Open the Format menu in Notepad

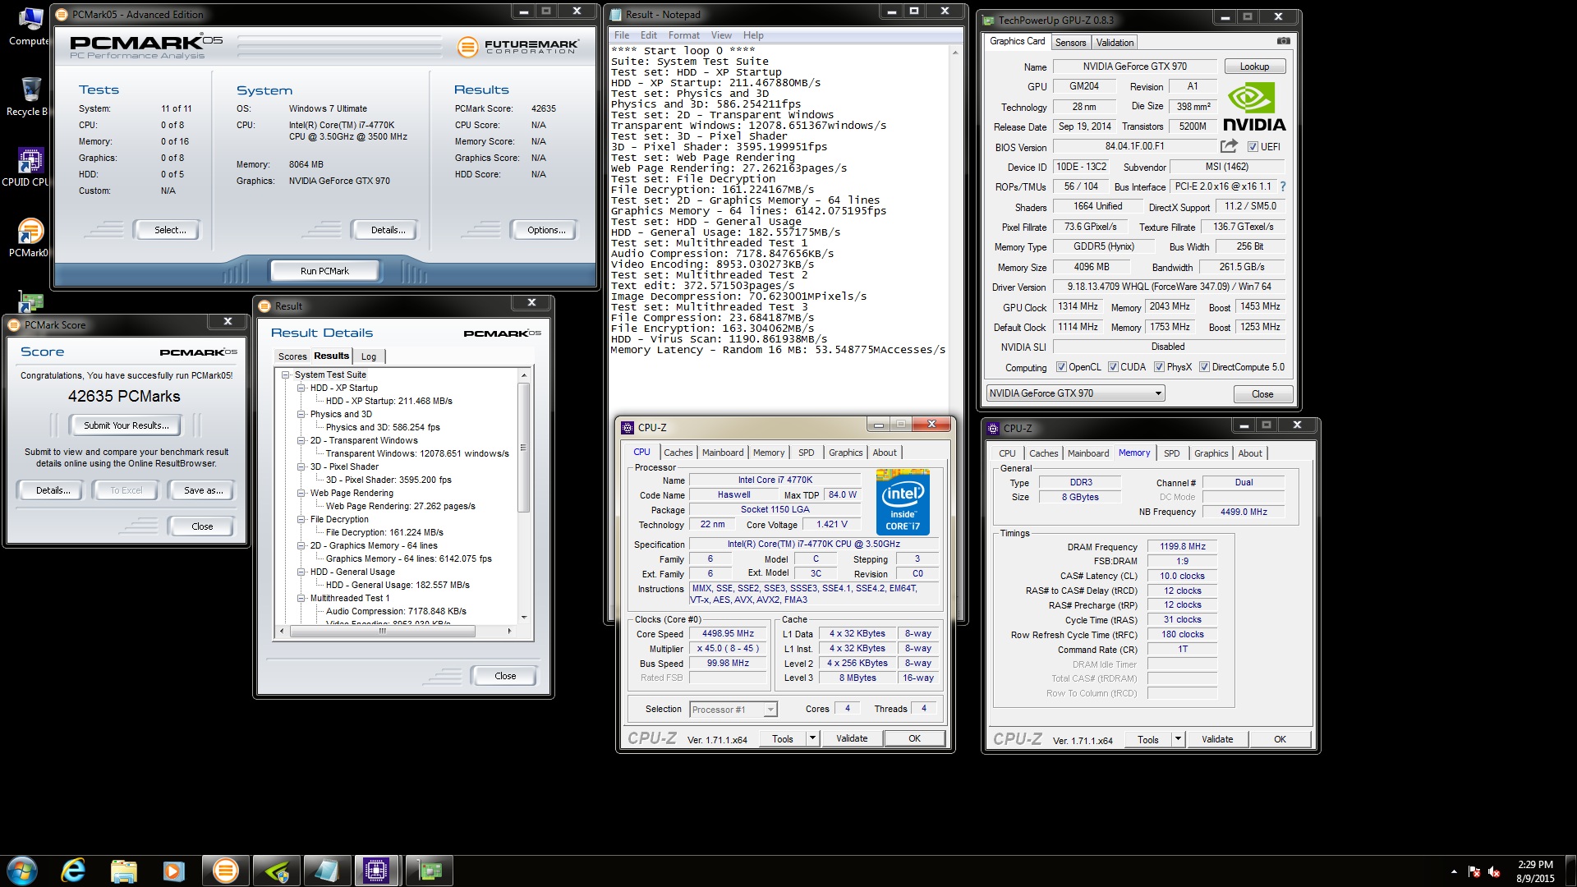[683, 35]
